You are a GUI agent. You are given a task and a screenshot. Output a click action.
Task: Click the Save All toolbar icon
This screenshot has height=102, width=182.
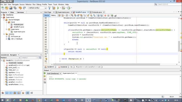[15, 8]
